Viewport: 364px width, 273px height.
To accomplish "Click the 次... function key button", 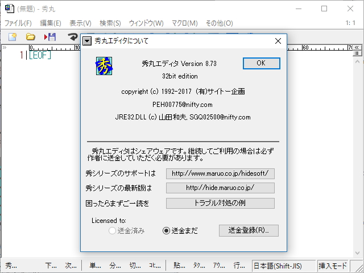I will 71,265.
